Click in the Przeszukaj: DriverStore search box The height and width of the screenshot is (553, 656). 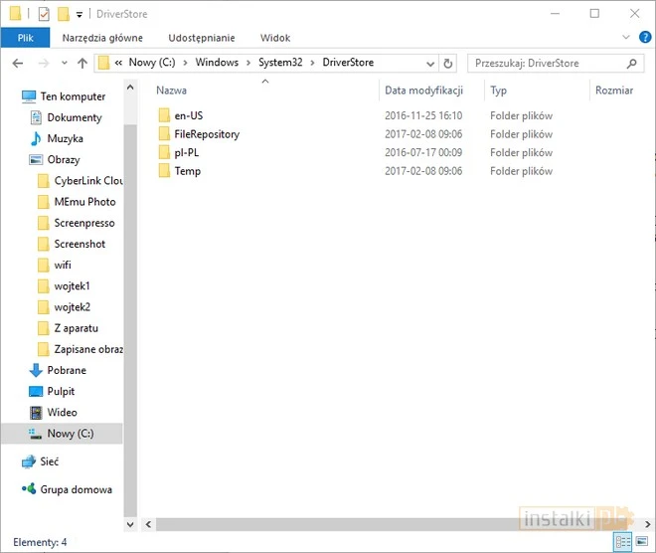[552, 63]
